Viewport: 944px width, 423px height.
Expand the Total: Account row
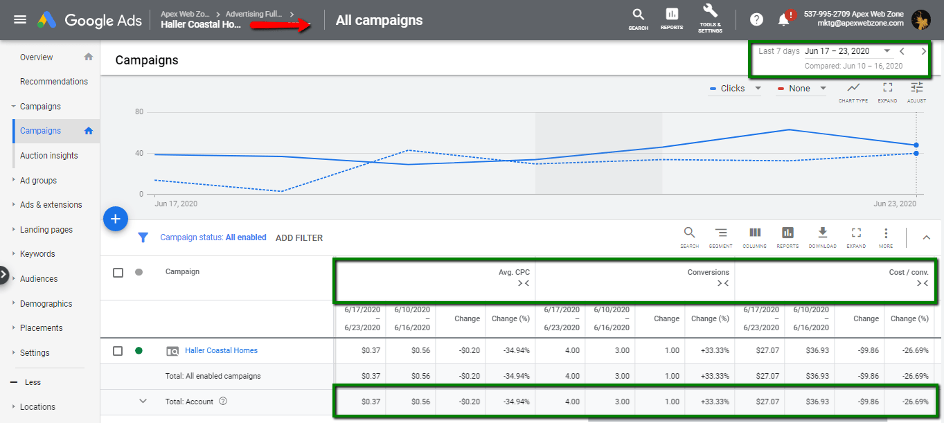[143, 401]
